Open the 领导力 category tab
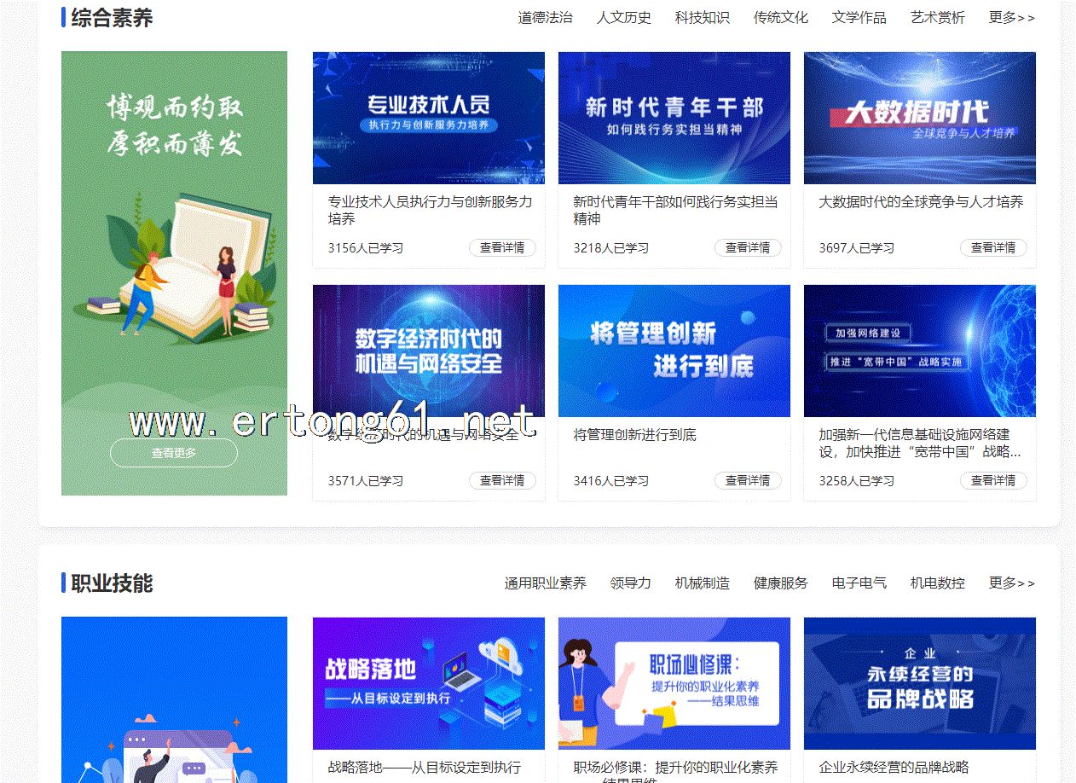 click(x=630, y=583)
